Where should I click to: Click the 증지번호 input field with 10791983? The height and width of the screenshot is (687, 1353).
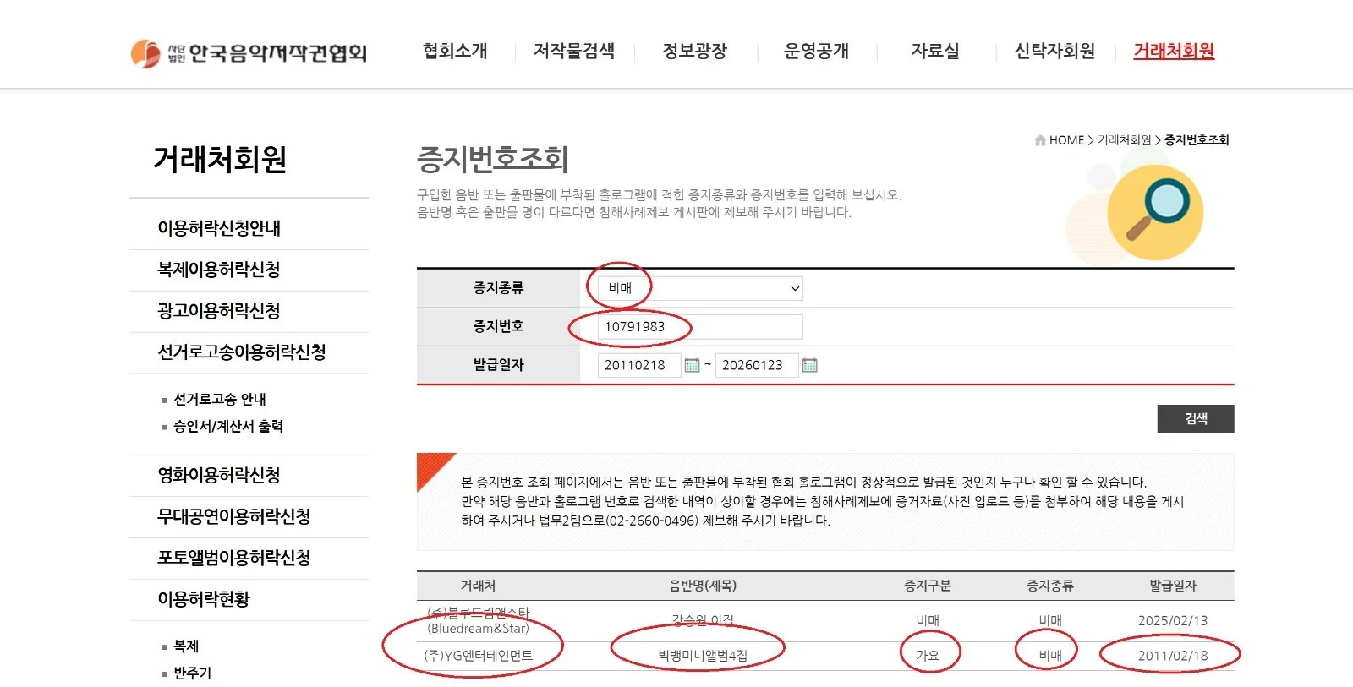[x=700, y=327]
